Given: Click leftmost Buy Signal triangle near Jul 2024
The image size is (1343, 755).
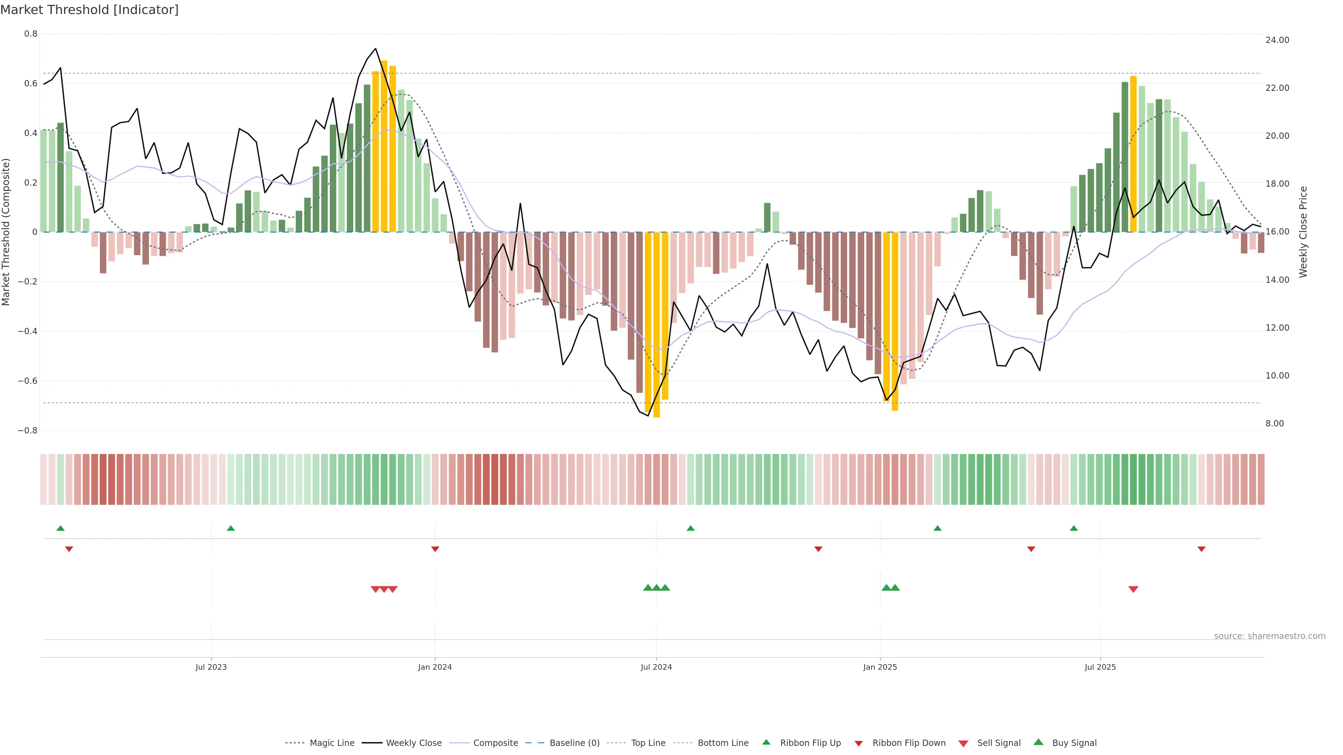Looking at the screenshot, I should click(x=648, y=588).
